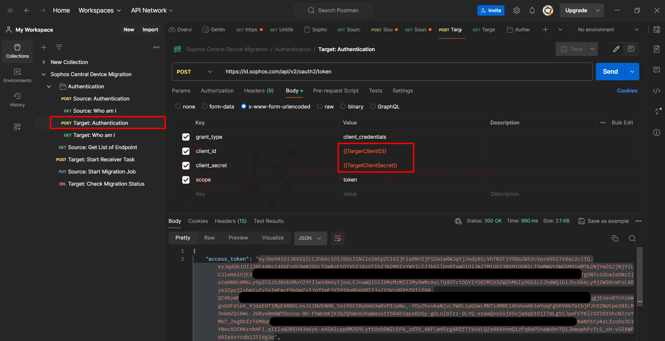Open the request info icon
This screenshot has height=341, width=665.
(657, 132)
